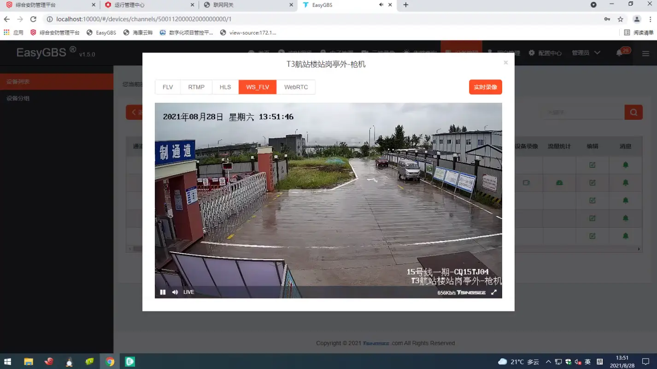657x369 pixels.
Task: Open the Windows notification center
Action: point(646,362)
